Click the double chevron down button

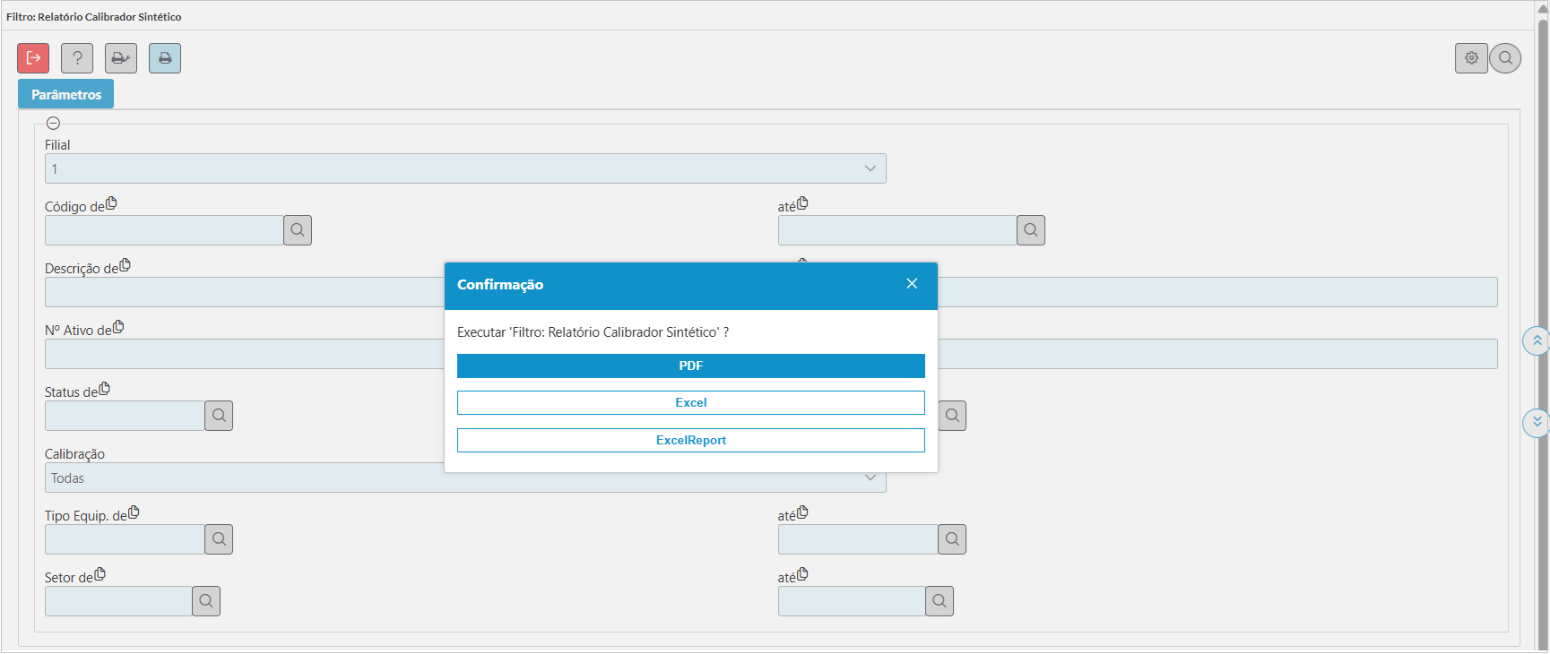[x=1537, y=422]
